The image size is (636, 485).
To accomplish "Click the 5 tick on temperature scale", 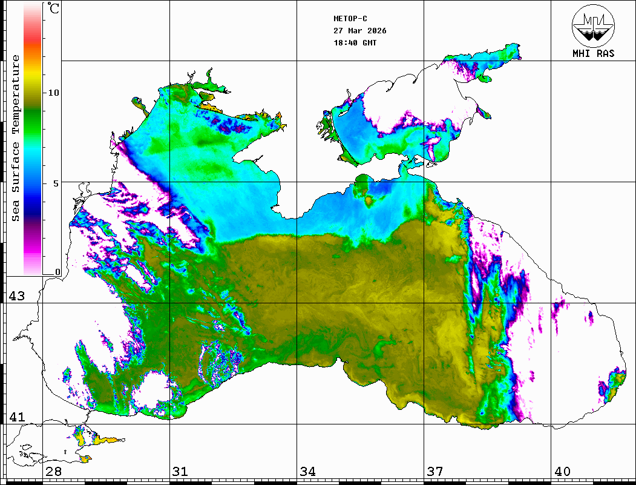I will [56, 183].
